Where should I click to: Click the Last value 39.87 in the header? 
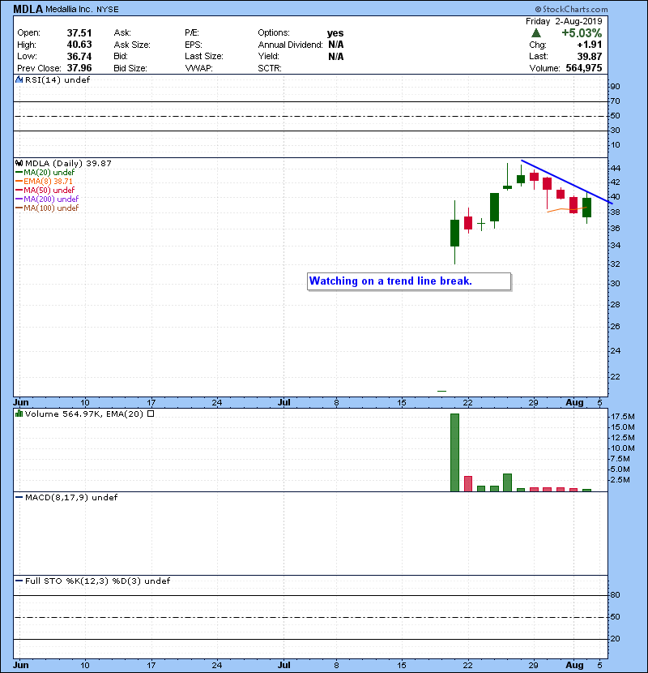click(x=589, y=56)
